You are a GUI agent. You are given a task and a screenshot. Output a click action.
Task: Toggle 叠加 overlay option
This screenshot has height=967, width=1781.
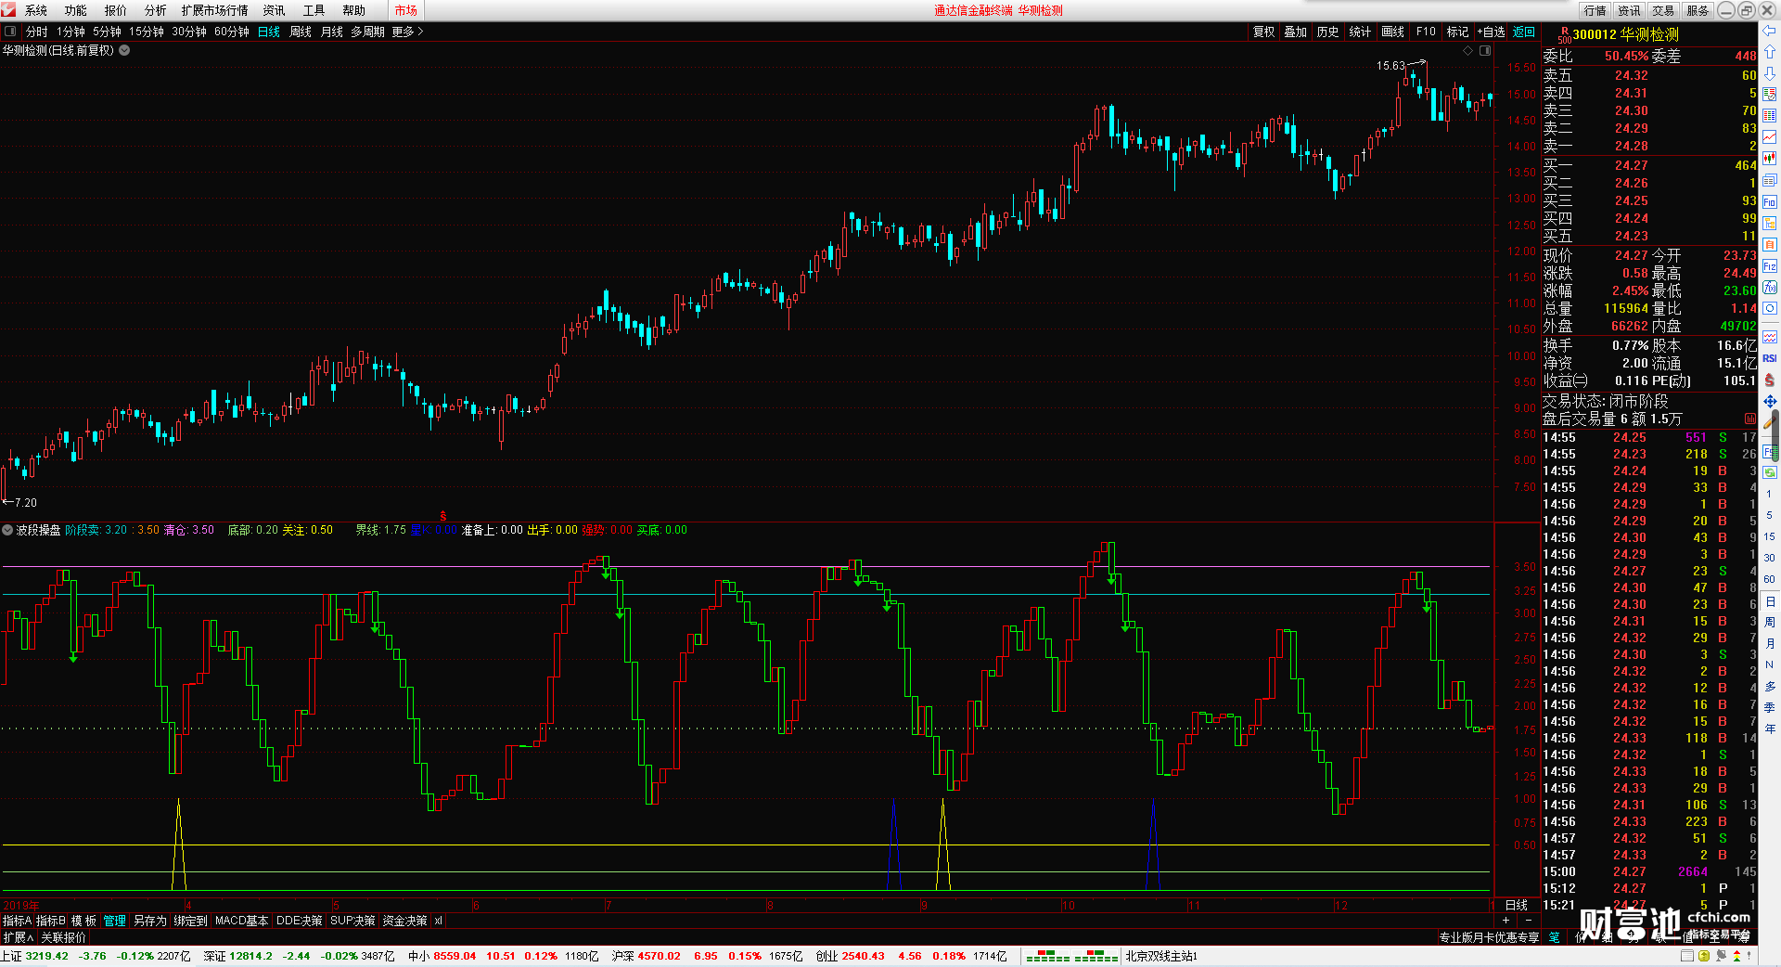(x=1295, y=32)
